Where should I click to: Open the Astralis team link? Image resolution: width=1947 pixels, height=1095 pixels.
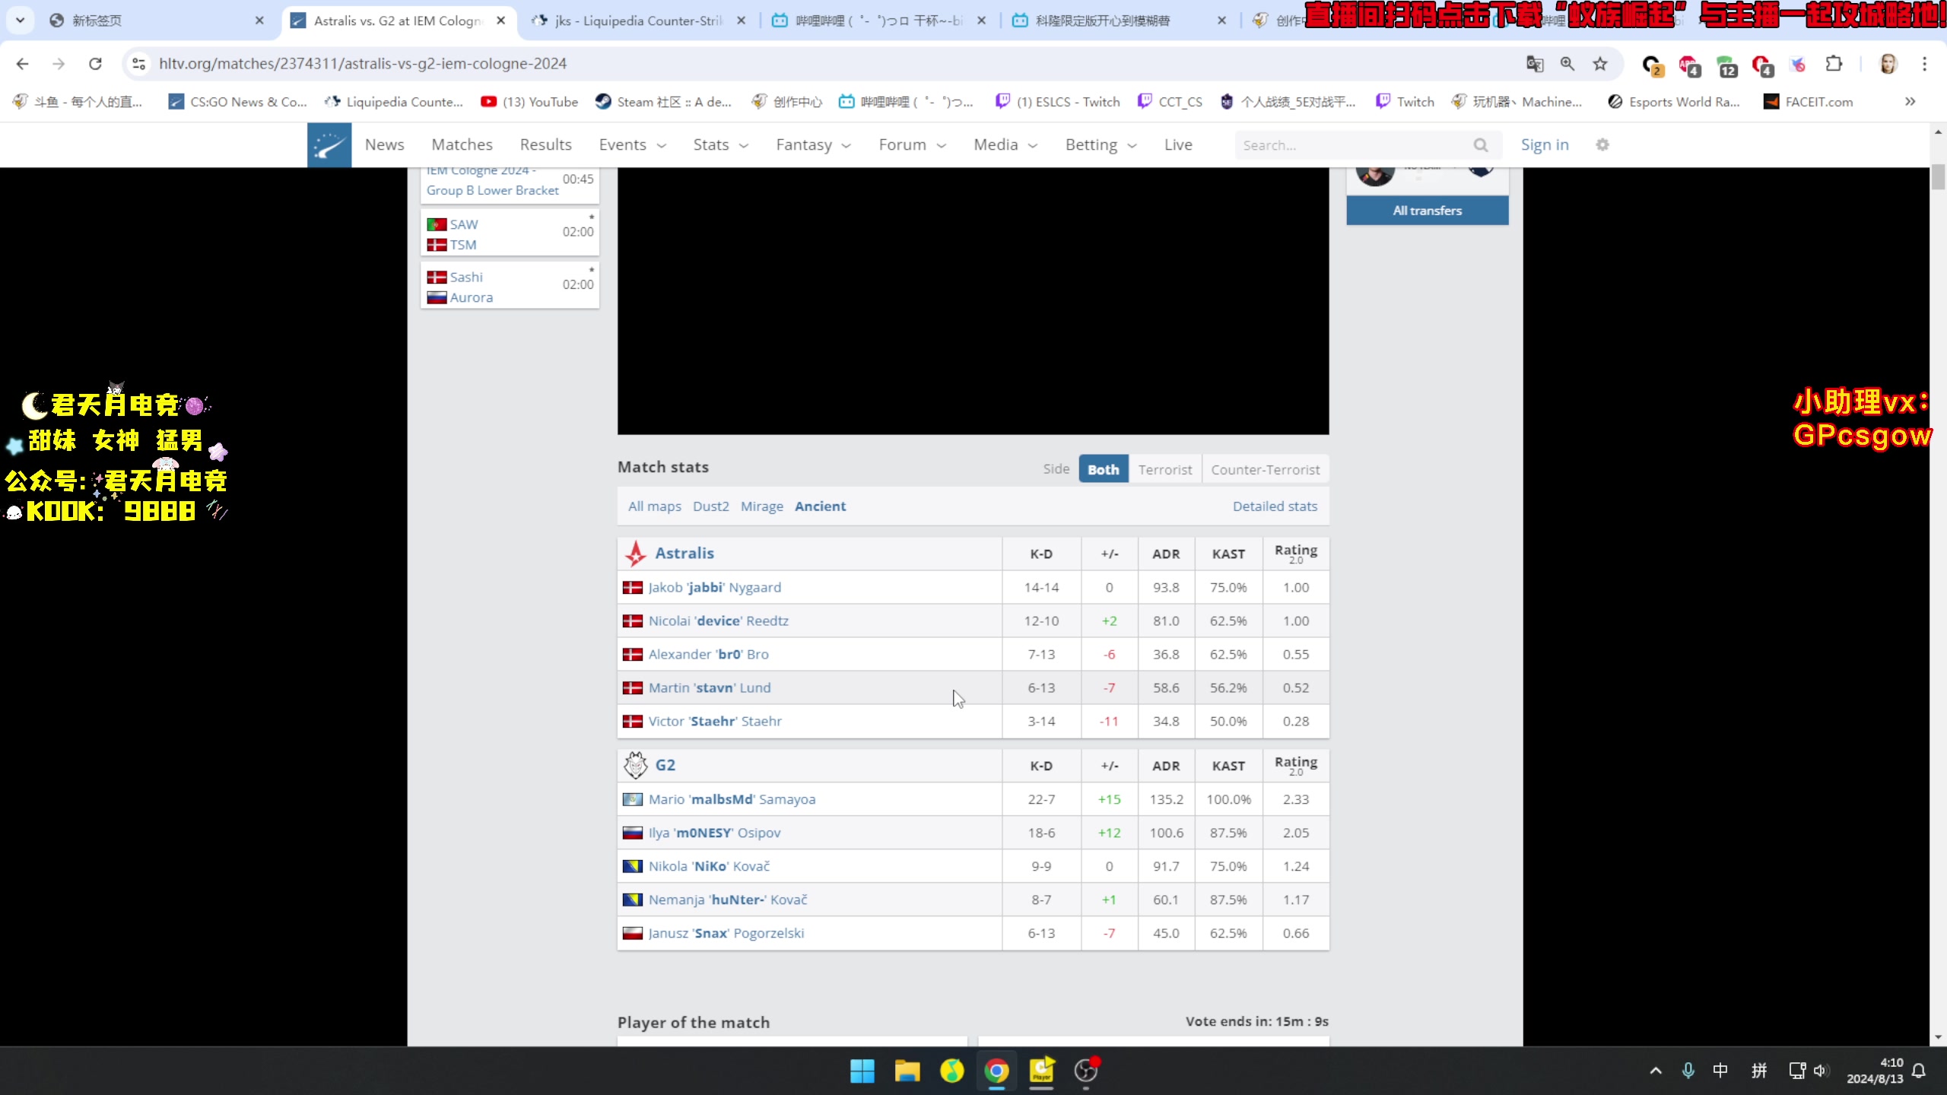point(684,553)
